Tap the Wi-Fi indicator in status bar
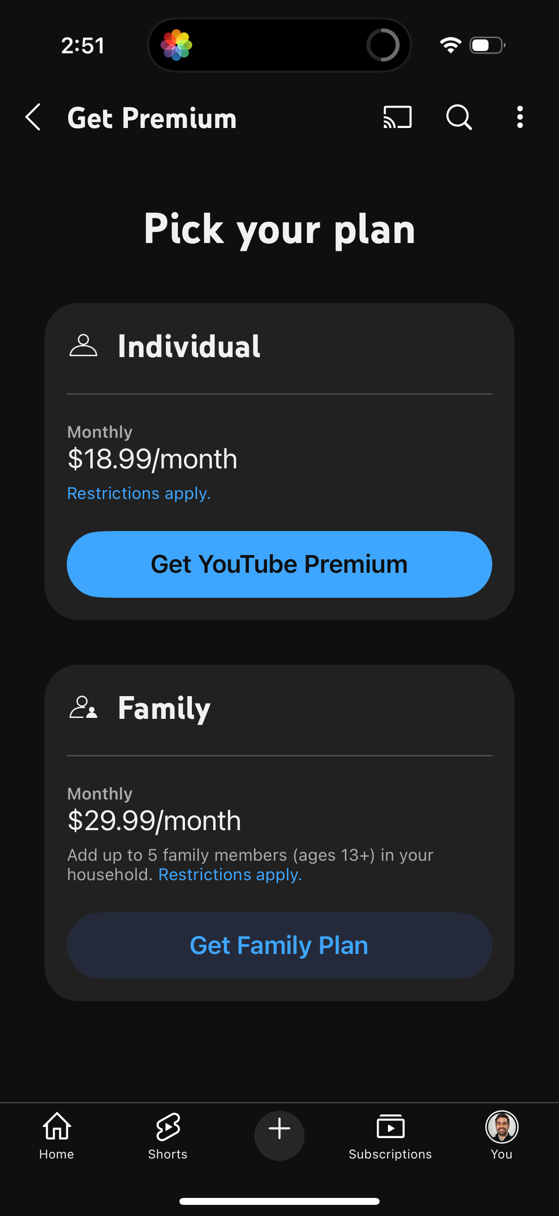This screenshot has height=1216, width=559. (449, 45)
